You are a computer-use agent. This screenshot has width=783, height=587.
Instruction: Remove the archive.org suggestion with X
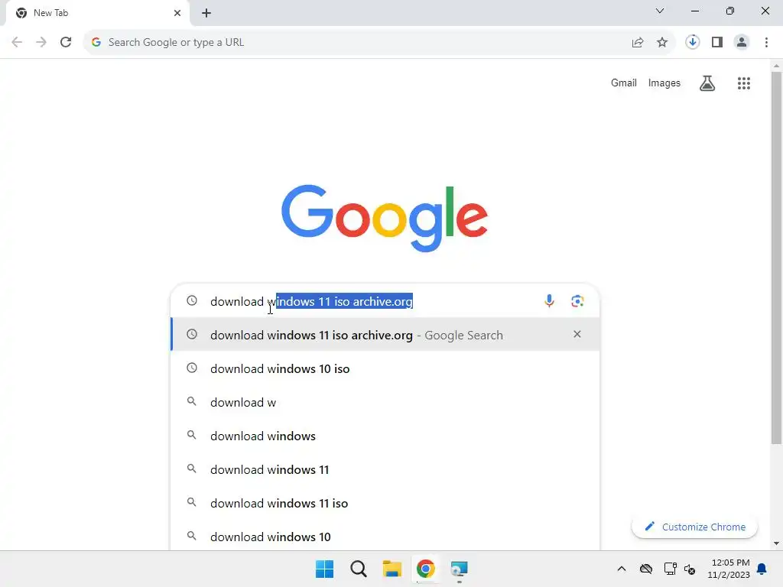point(577,335)
